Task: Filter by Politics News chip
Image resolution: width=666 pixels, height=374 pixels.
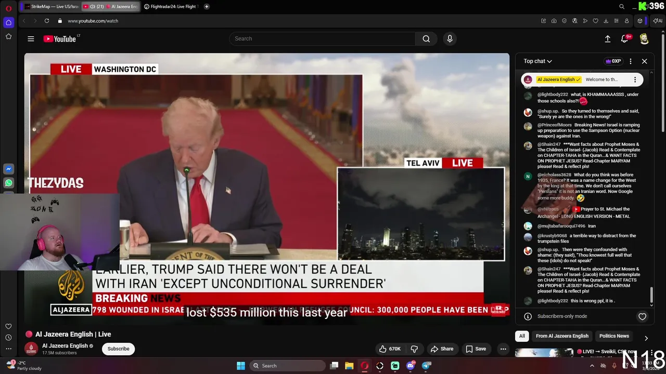Action: (x=614, y=336)
